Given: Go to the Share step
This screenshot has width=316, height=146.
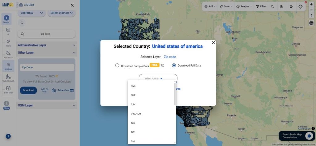Looking at the screenshot, I should click(x=6, y=105).
